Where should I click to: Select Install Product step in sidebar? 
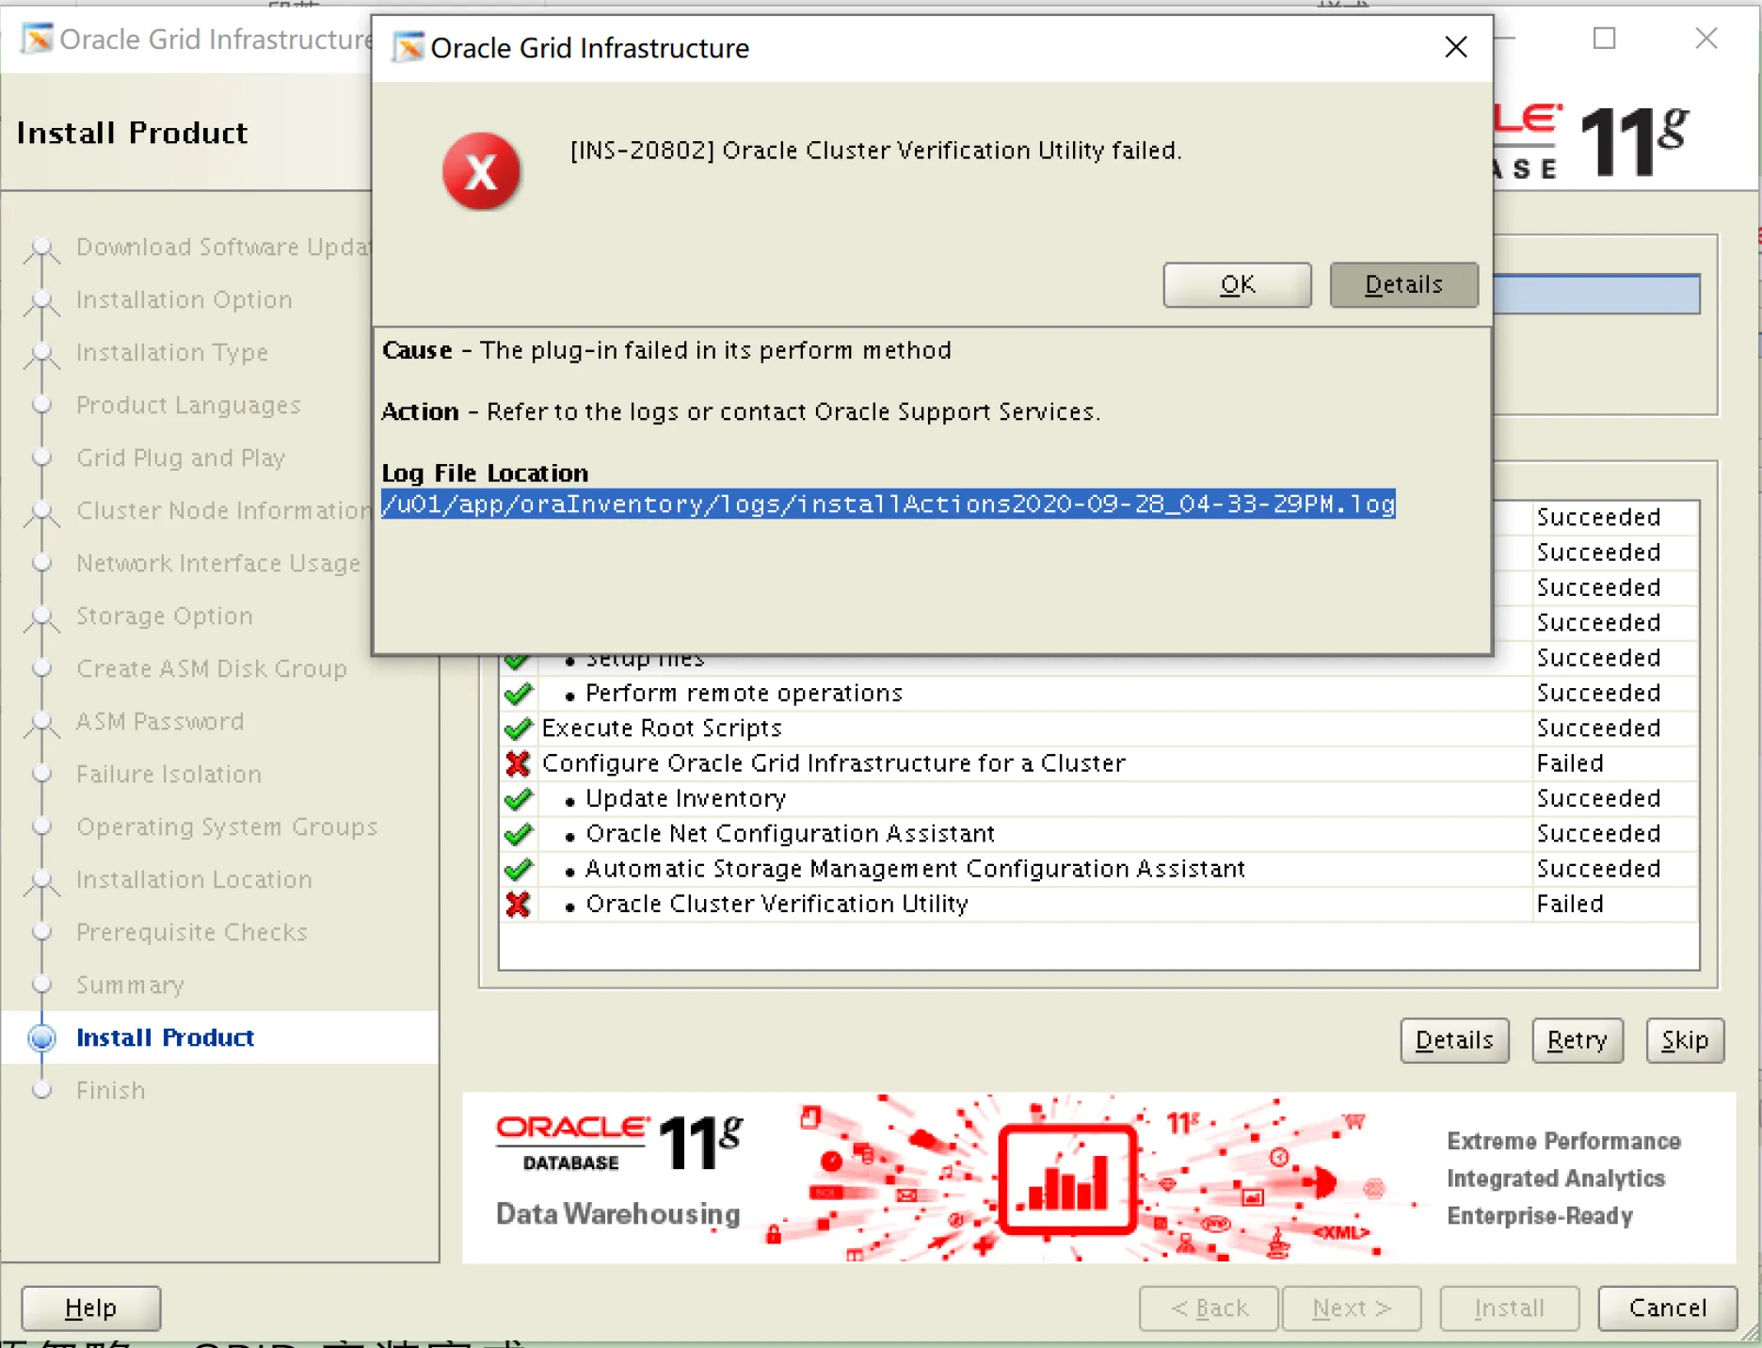point(165,1037)
